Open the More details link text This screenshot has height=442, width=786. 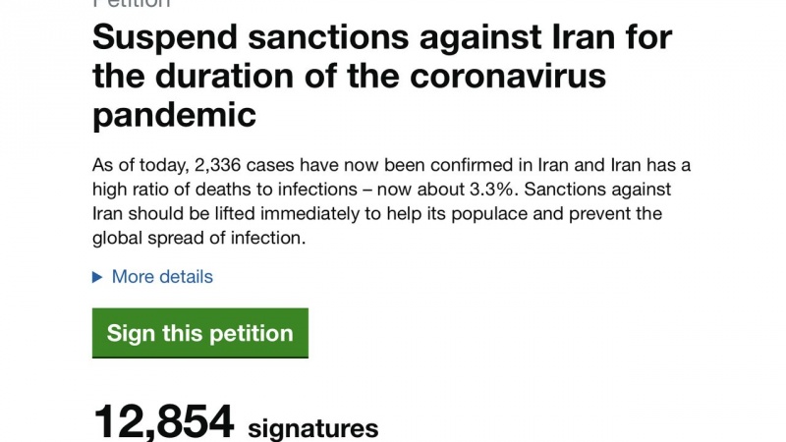(162, 277)
